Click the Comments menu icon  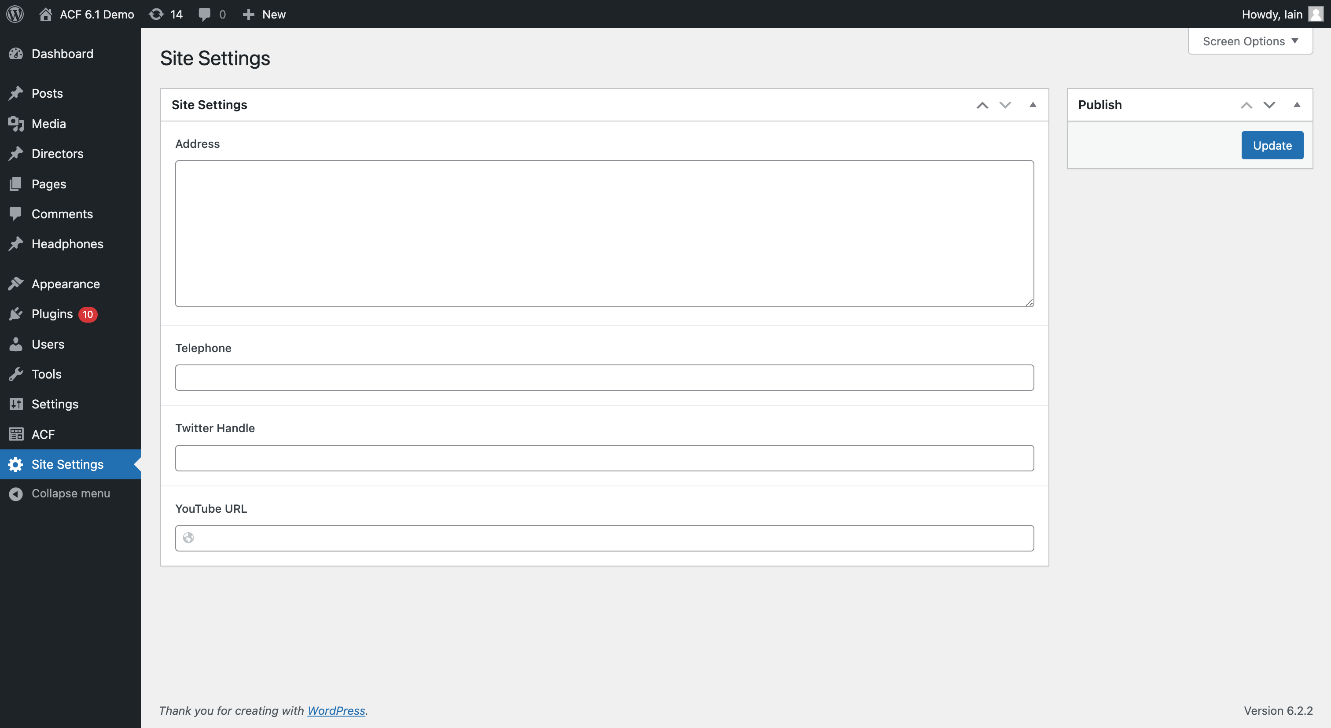pos(15,213)
